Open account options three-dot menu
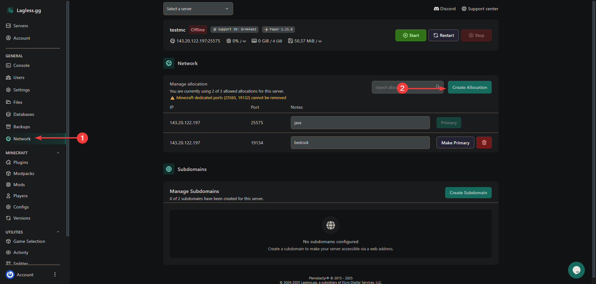 [55, 275]
